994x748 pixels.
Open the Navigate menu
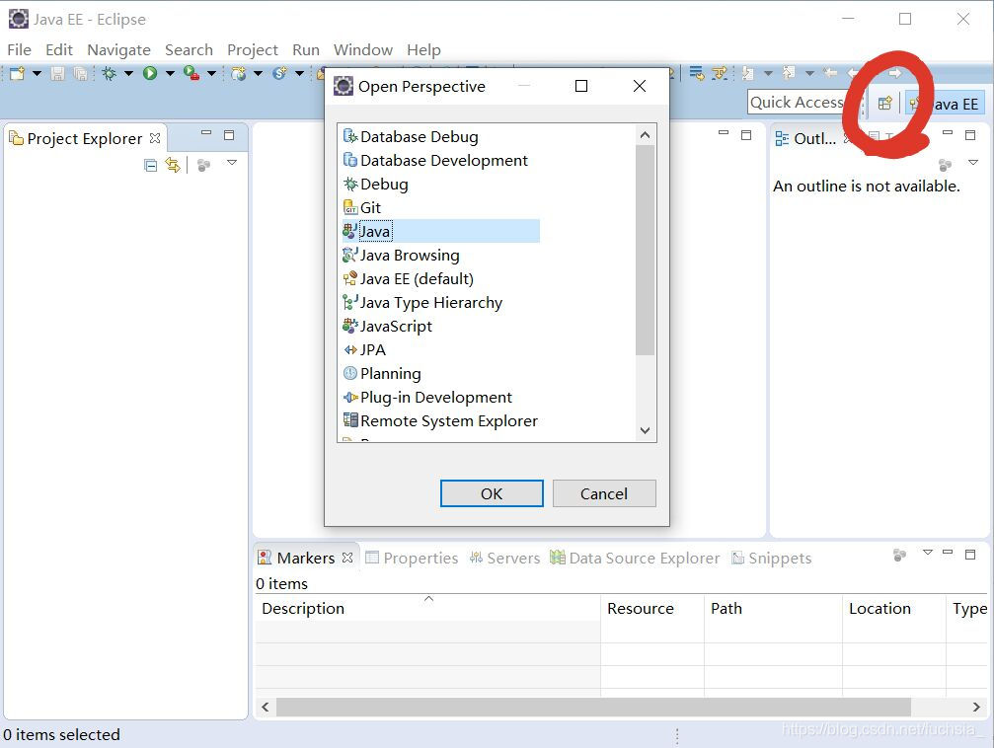118,49
